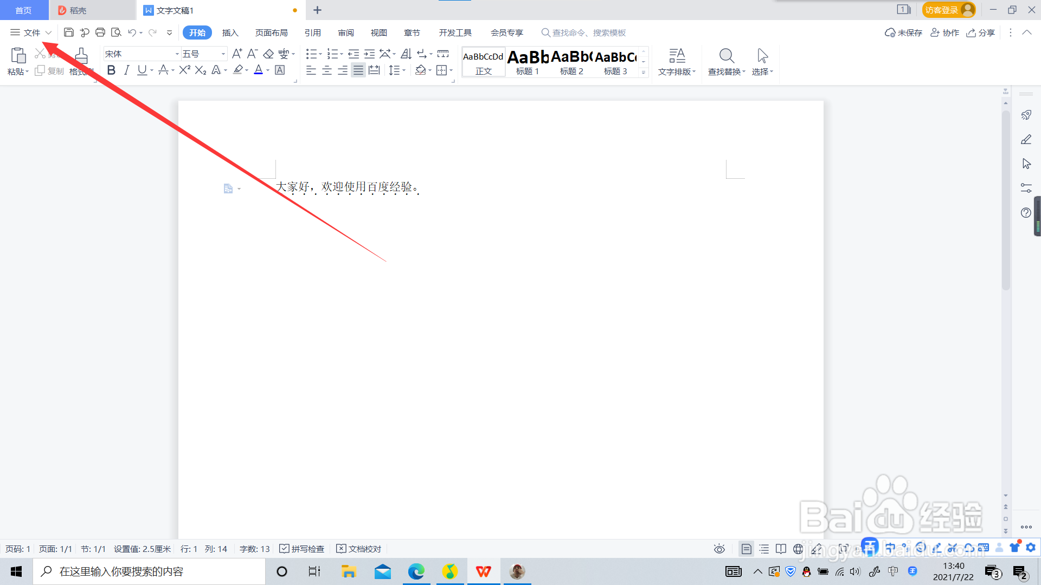Click the font color red A swatch
Viewport: 1041px width, 585px height.
point(259,70)
